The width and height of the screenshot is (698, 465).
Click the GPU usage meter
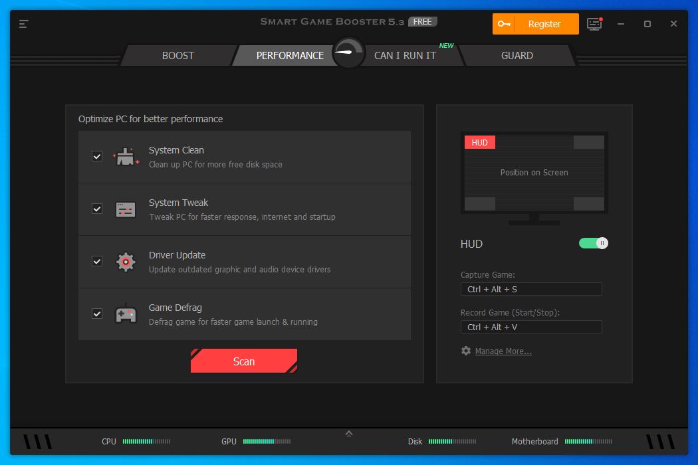click(267, 441)
